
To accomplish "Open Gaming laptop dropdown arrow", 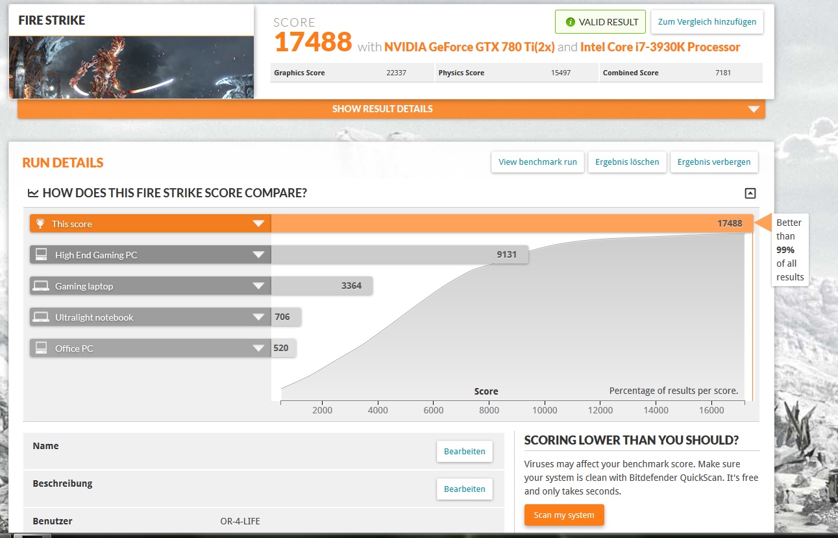I will coord(259,286).
